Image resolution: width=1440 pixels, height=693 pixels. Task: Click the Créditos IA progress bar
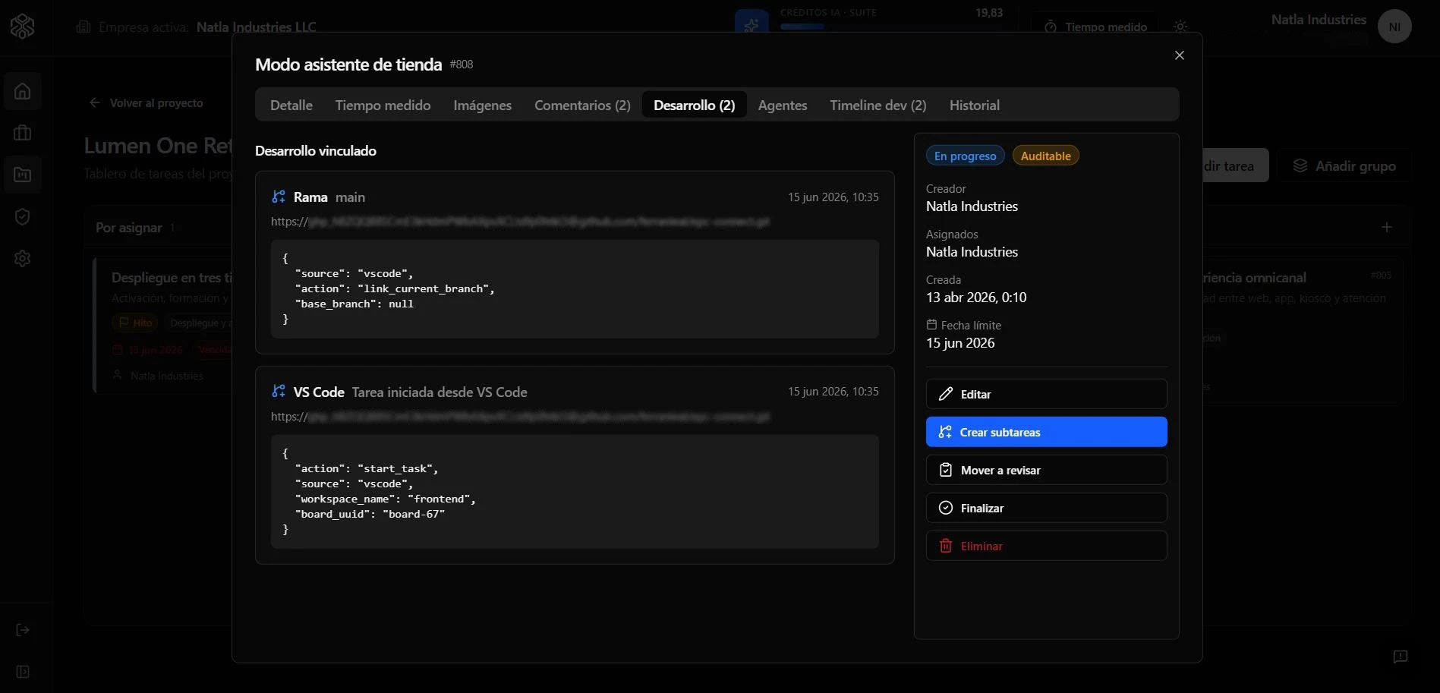tap(891, 27)
